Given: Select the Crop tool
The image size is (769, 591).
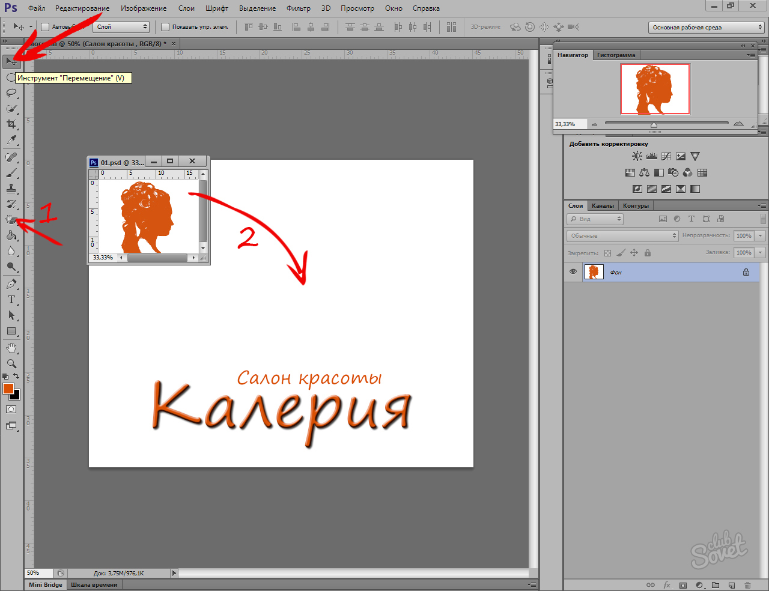Looking at the screenshot, I should (x=11, y=124).
